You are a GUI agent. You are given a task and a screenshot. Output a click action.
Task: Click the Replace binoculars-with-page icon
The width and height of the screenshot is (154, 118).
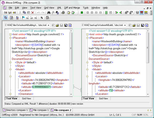(x=57, y=13)
